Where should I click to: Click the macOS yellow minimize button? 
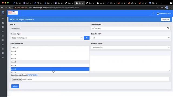coord(5,3)
